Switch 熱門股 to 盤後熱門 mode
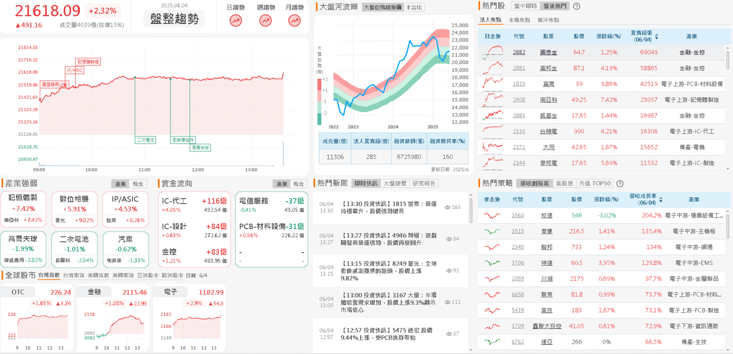The width and height of the screenshot is (733, 354). coord(554,6)
